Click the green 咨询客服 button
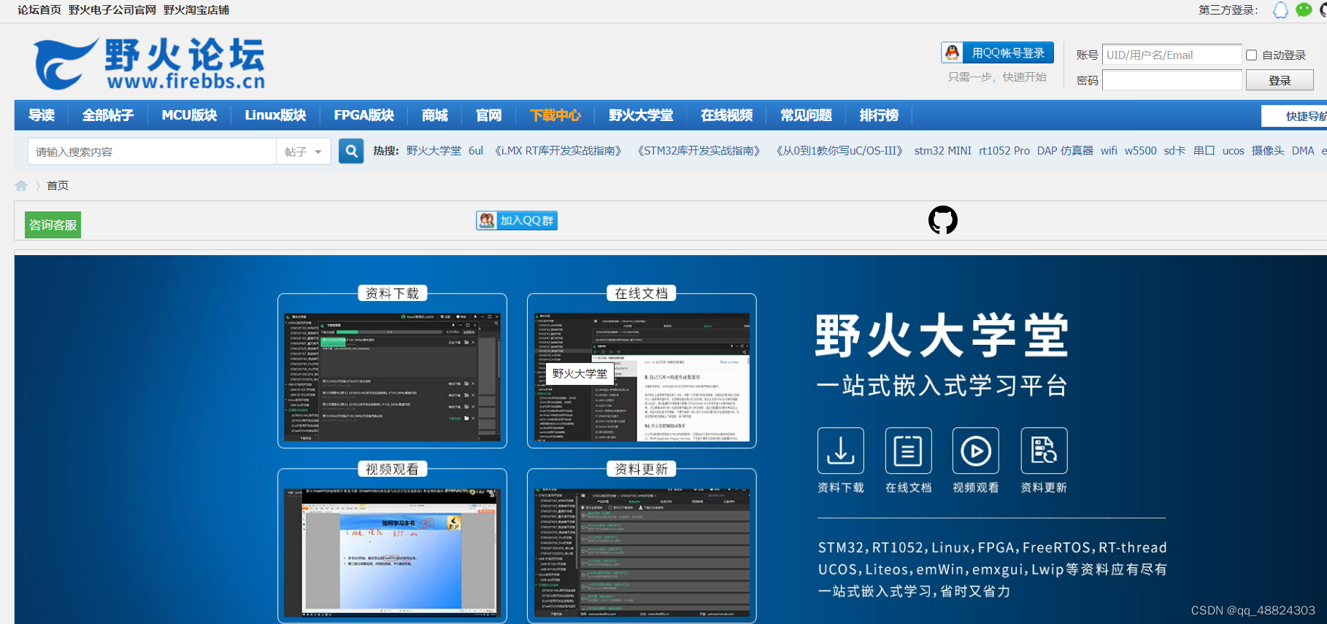Viewport: 1327px width, 624px height. point(53,225)
